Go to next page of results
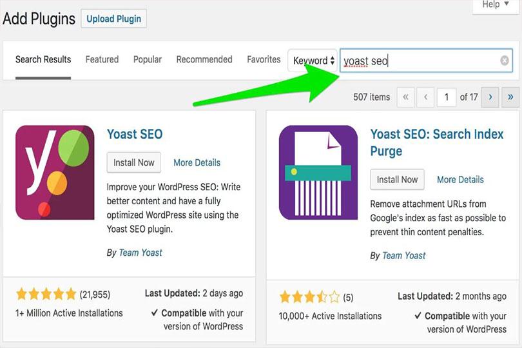Screen dimensions: 522x348 coord(490,97)
